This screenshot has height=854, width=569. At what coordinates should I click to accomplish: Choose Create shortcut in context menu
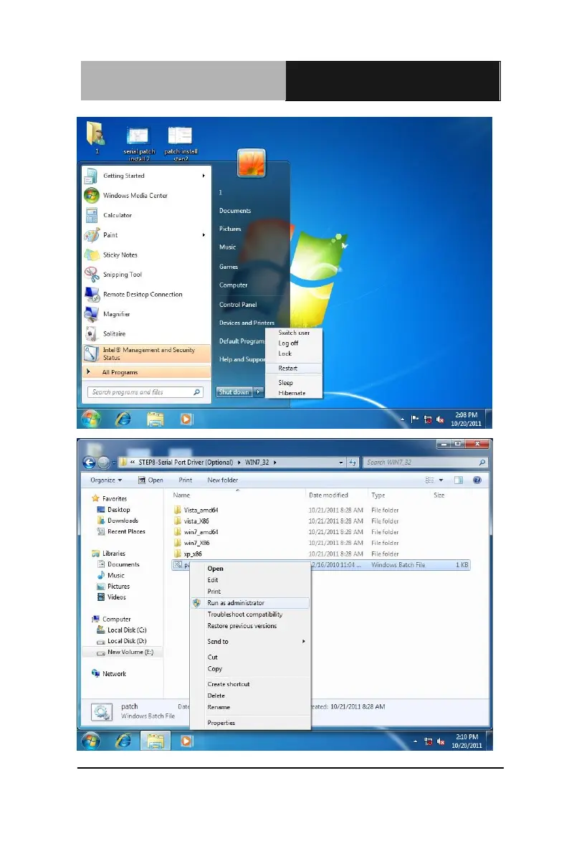click(251, 684)
